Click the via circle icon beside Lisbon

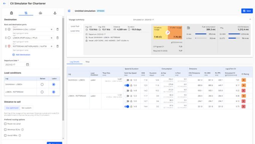(9, 38)
